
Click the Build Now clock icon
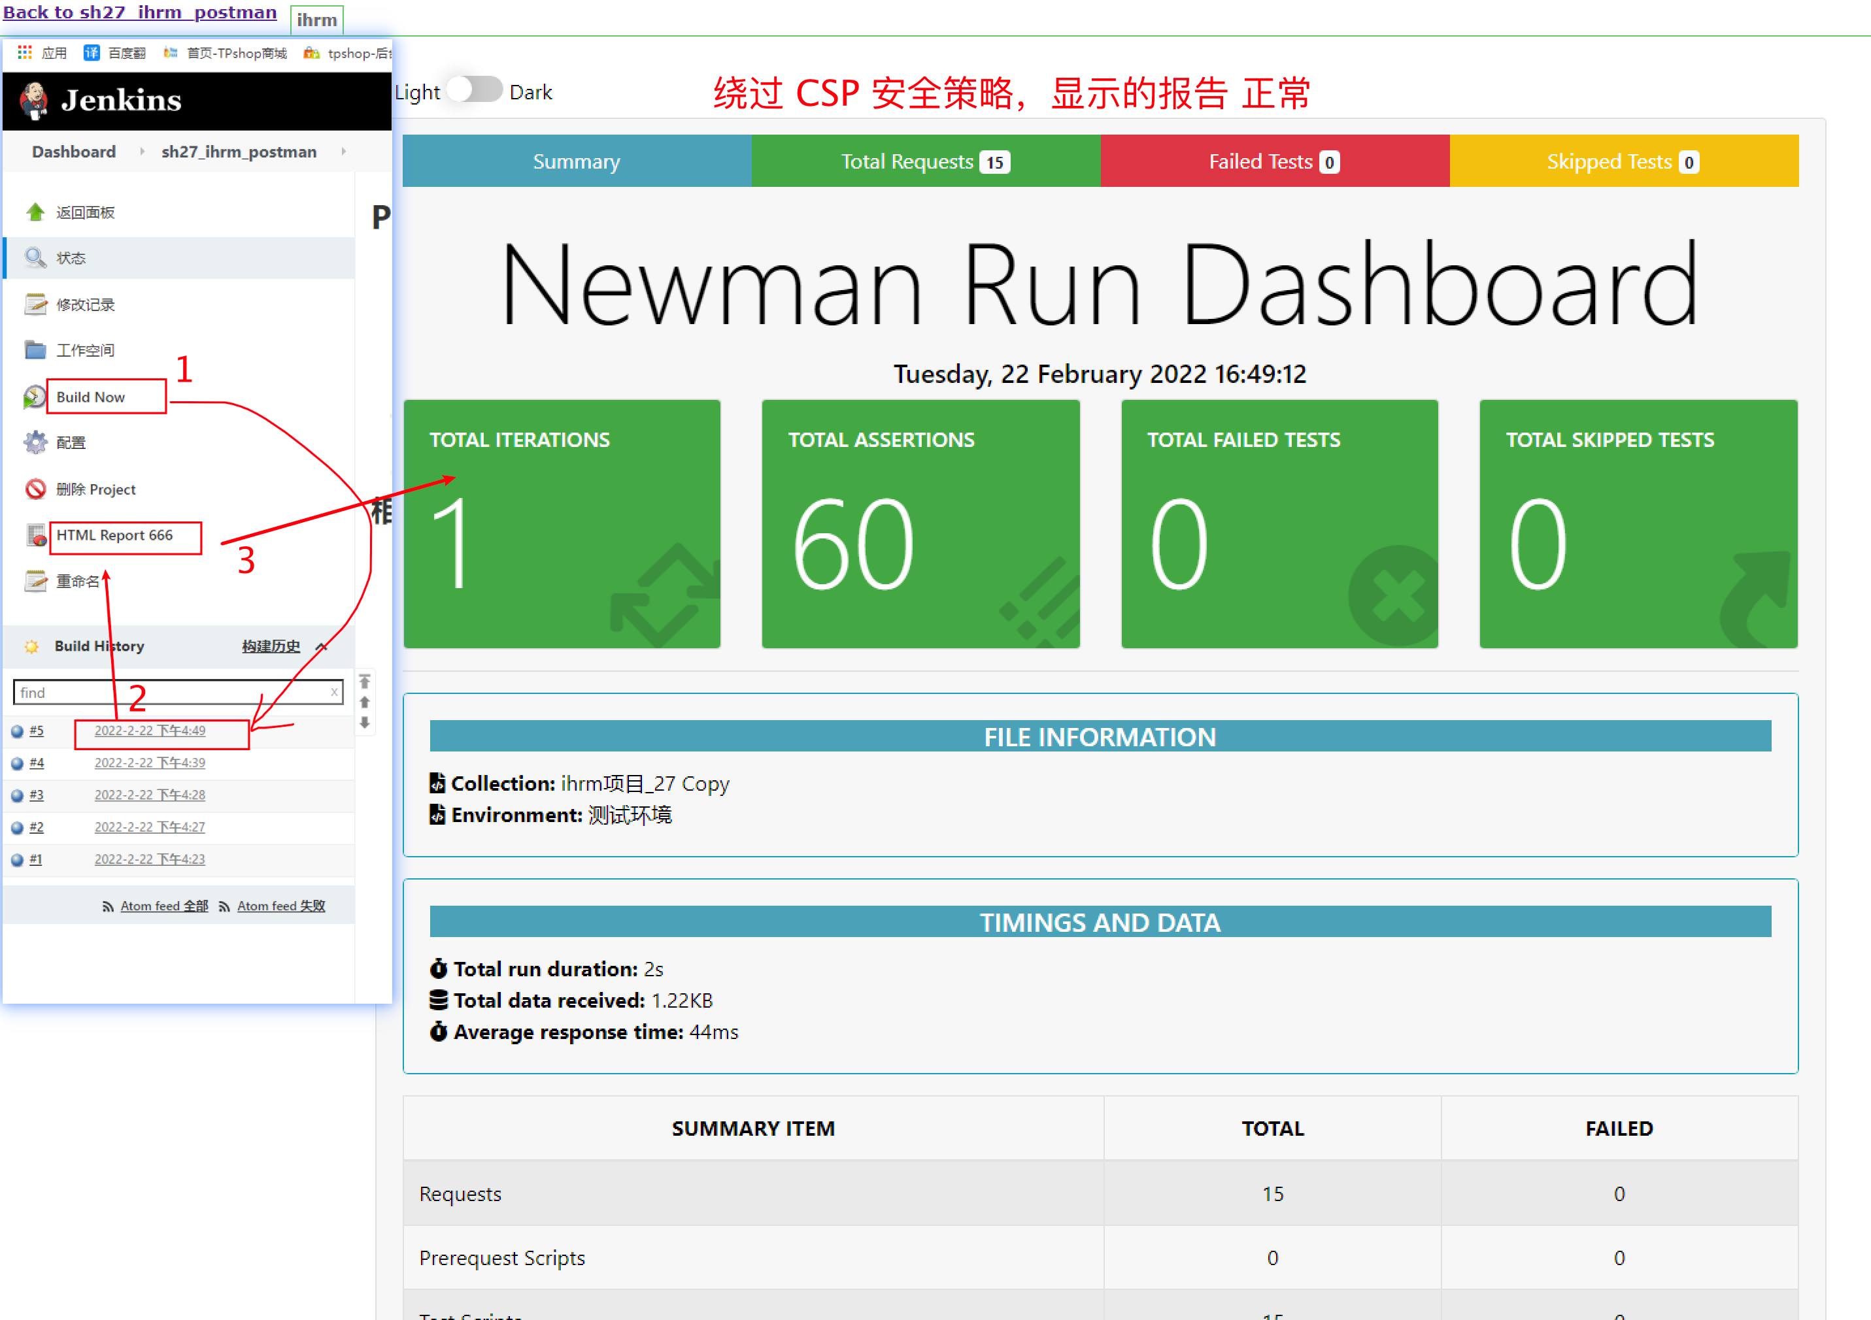[x=34, y=397]
